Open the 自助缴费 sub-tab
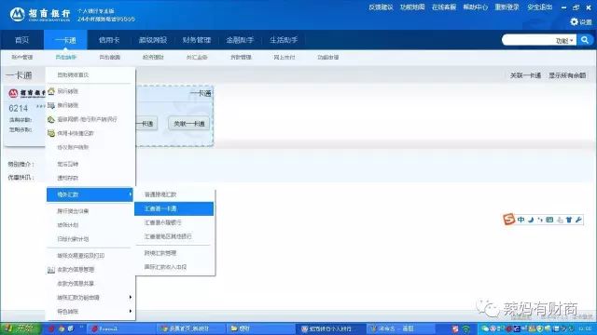Screen dimensions: 597x335 [110, 58]
